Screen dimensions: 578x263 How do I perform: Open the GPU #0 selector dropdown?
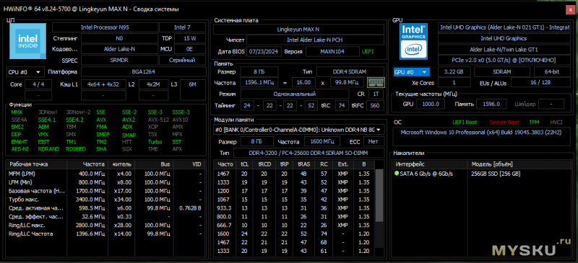pyautogui.click(x=412, y=72)
